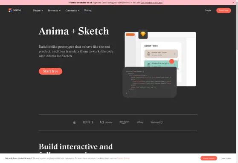Image resolution: width=238 pixels, height=163 pixels.
Task: Click the Sketch diamond icon
Action: 143,34
